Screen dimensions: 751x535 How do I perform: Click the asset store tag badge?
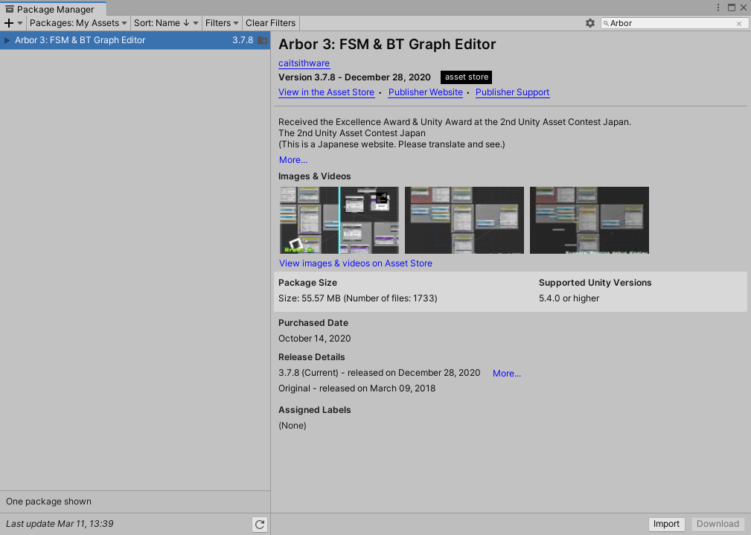(467, 77)
